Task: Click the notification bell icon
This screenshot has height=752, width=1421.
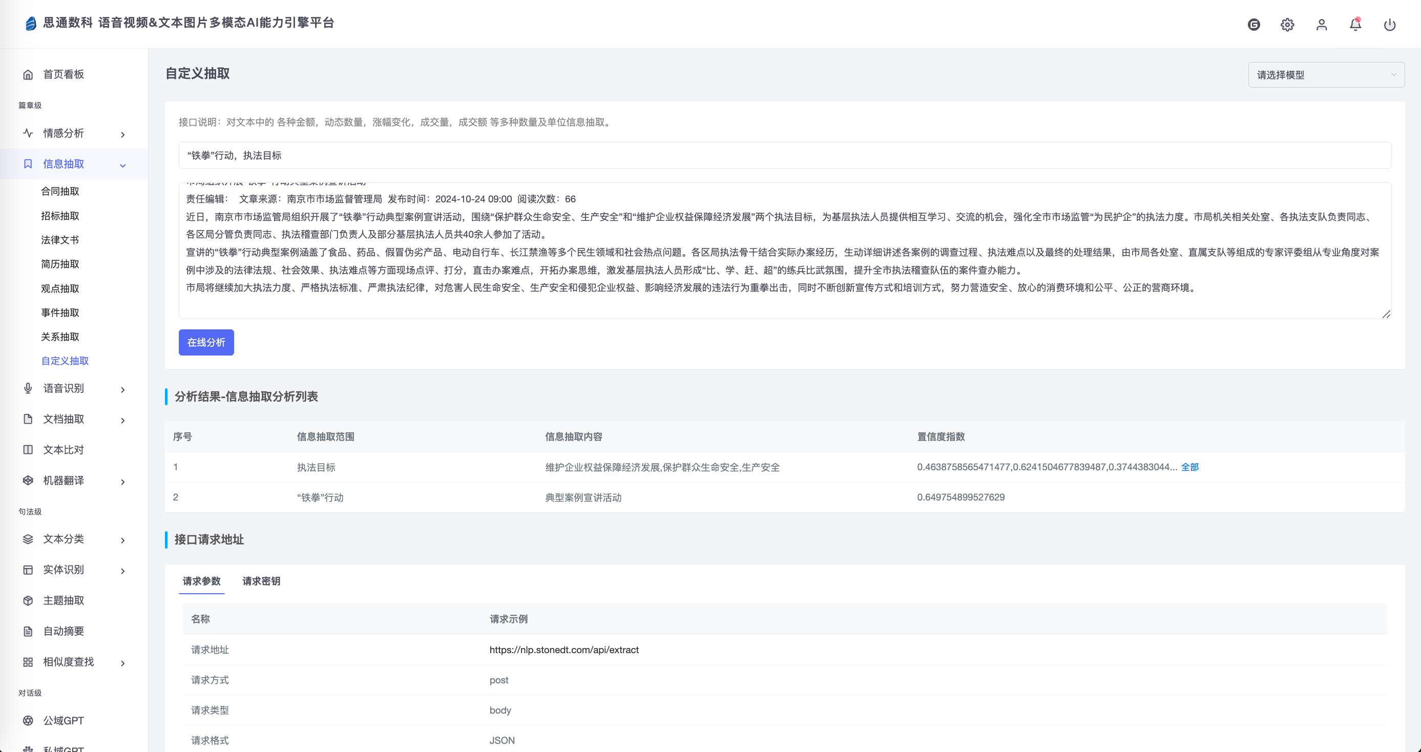Action: pos(1355,25)
